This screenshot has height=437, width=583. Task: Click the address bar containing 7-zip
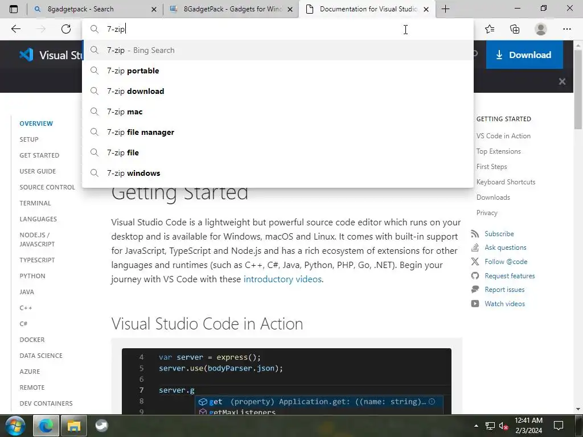click(278, 29)
